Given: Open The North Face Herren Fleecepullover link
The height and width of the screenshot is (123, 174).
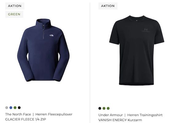Looking at the screenshot, I should [x=39, y=114].
